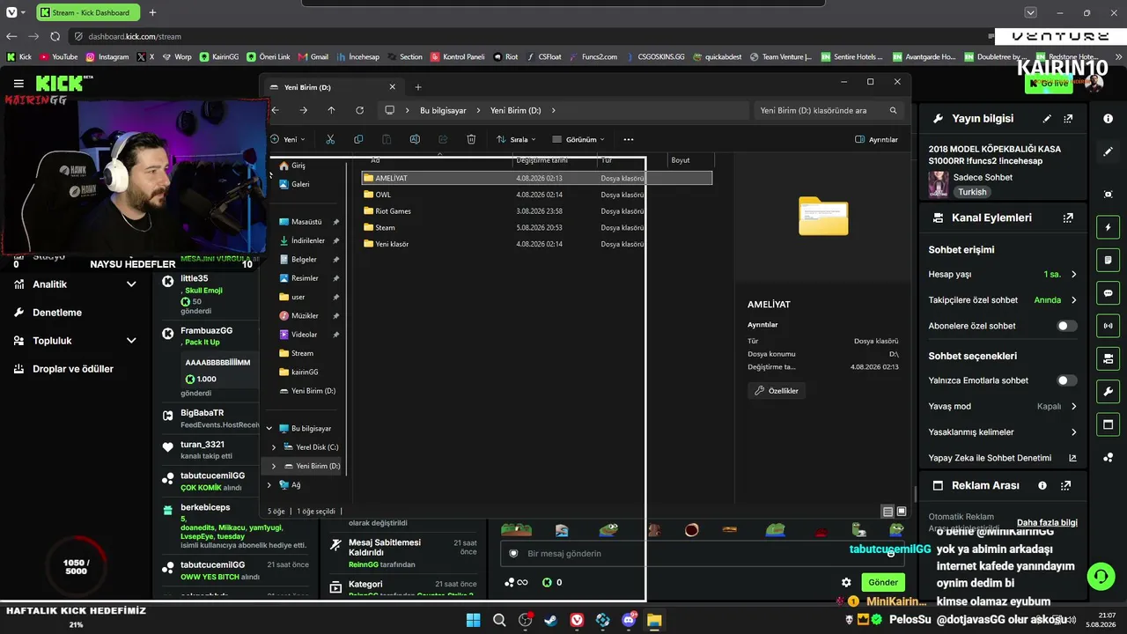Reload the browser page
The image size is (1127, 634).
point(55,36)
